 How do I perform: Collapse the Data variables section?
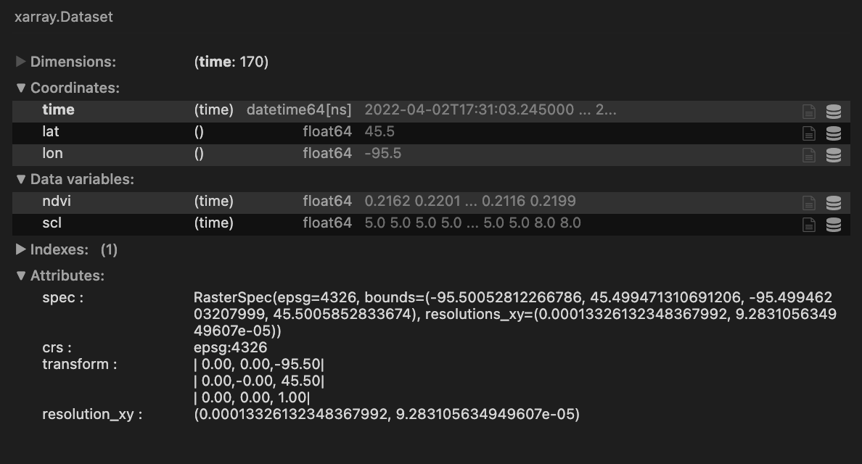click(x=75, y=179)
